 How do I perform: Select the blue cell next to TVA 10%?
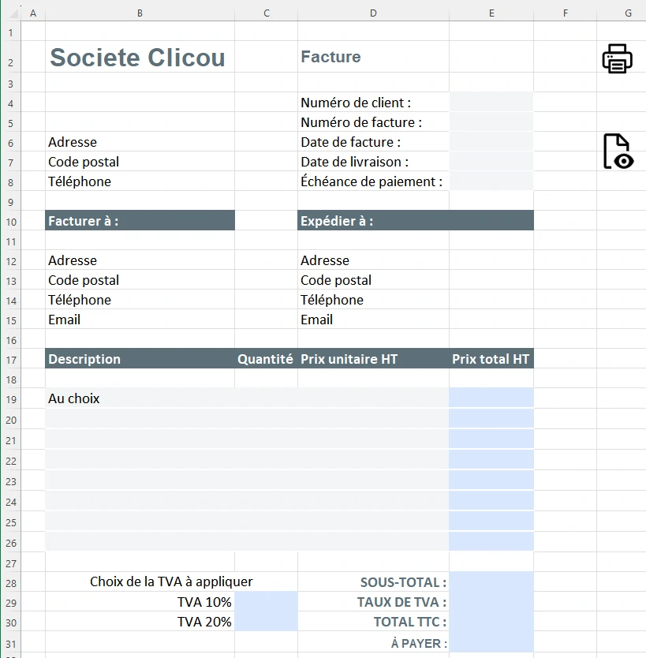click(266, 602)
